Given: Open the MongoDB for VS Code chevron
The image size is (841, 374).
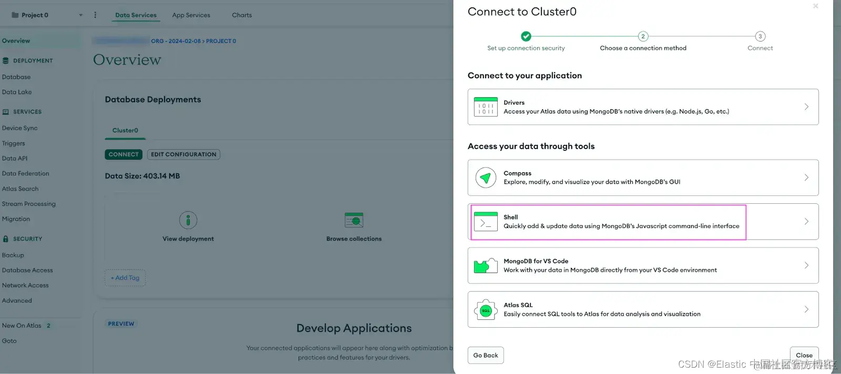Looking at the screenshot, I should [806, 266].
